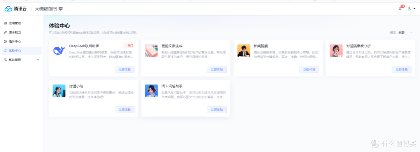Screen dimensions: 420x152
Task: Click the 对话满意度分析 title
Action: (359, 46)
